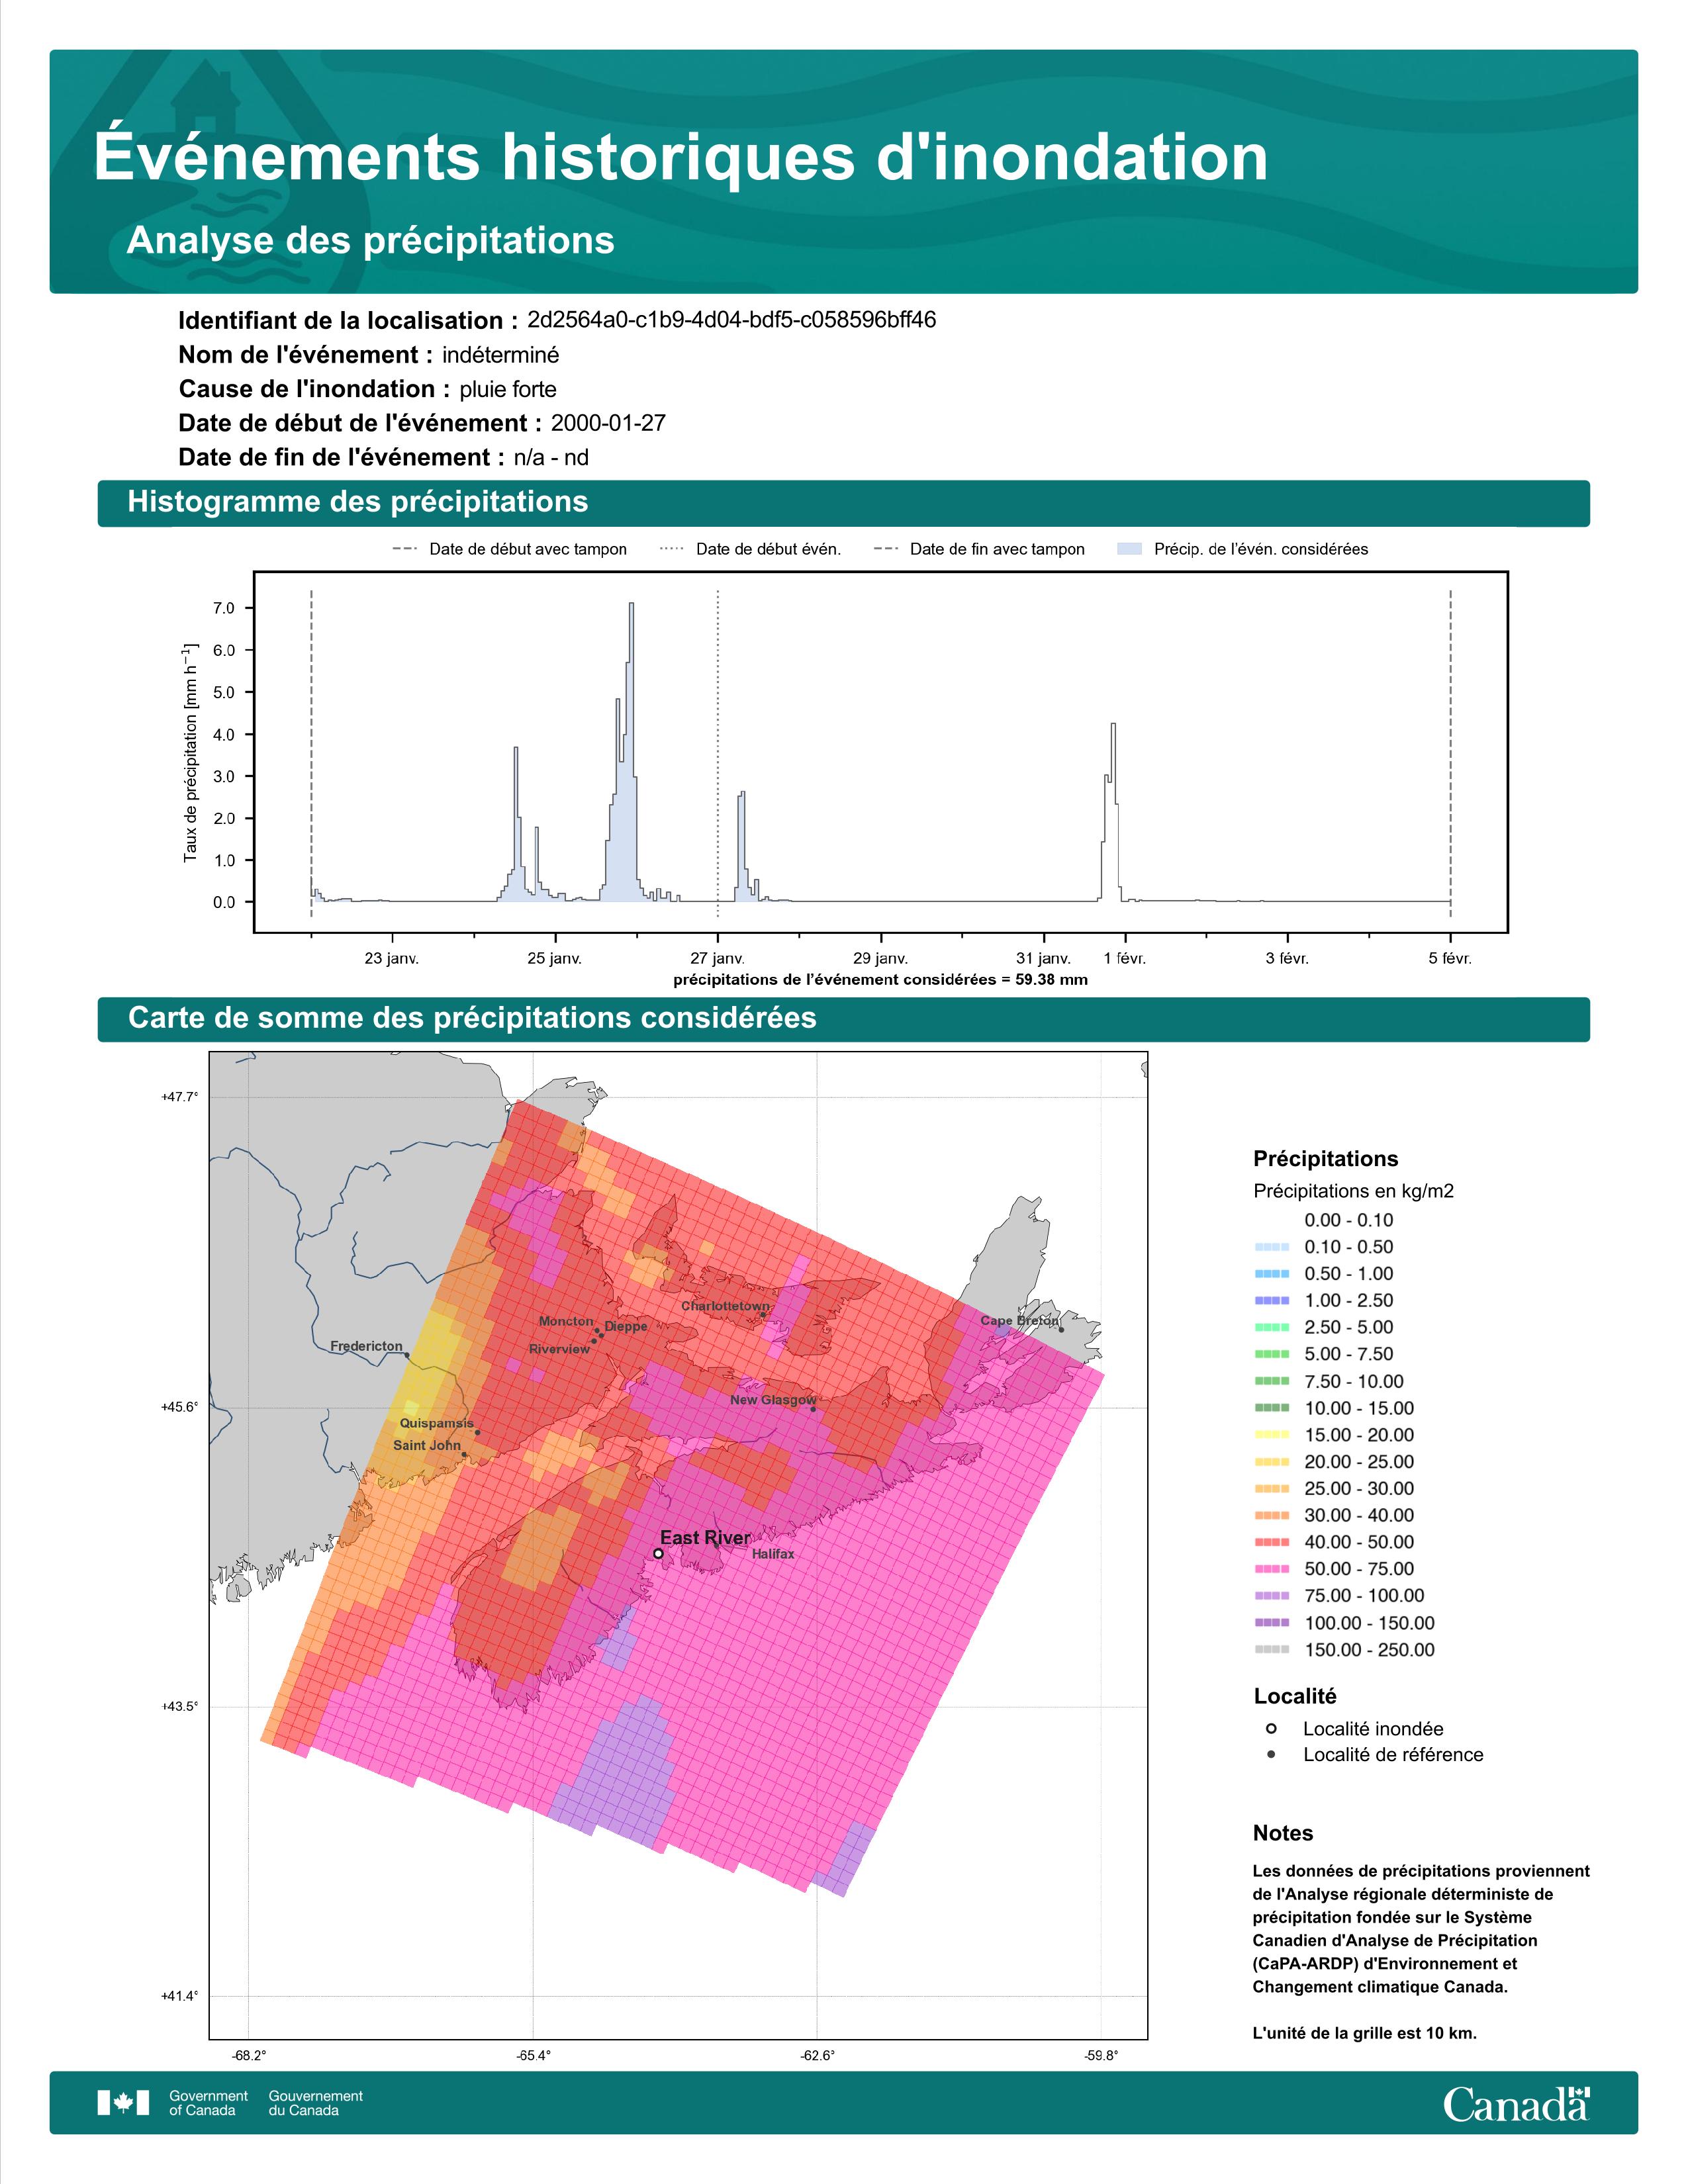Click the 2.50 - 5.00 green legend swatch

pyautogui.click(x=1271, y=1327)
